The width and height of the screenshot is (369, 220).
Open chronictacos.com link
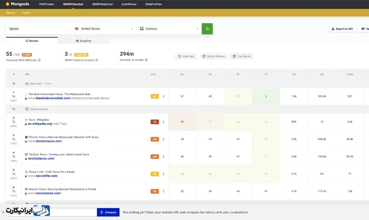coord(45,141)
